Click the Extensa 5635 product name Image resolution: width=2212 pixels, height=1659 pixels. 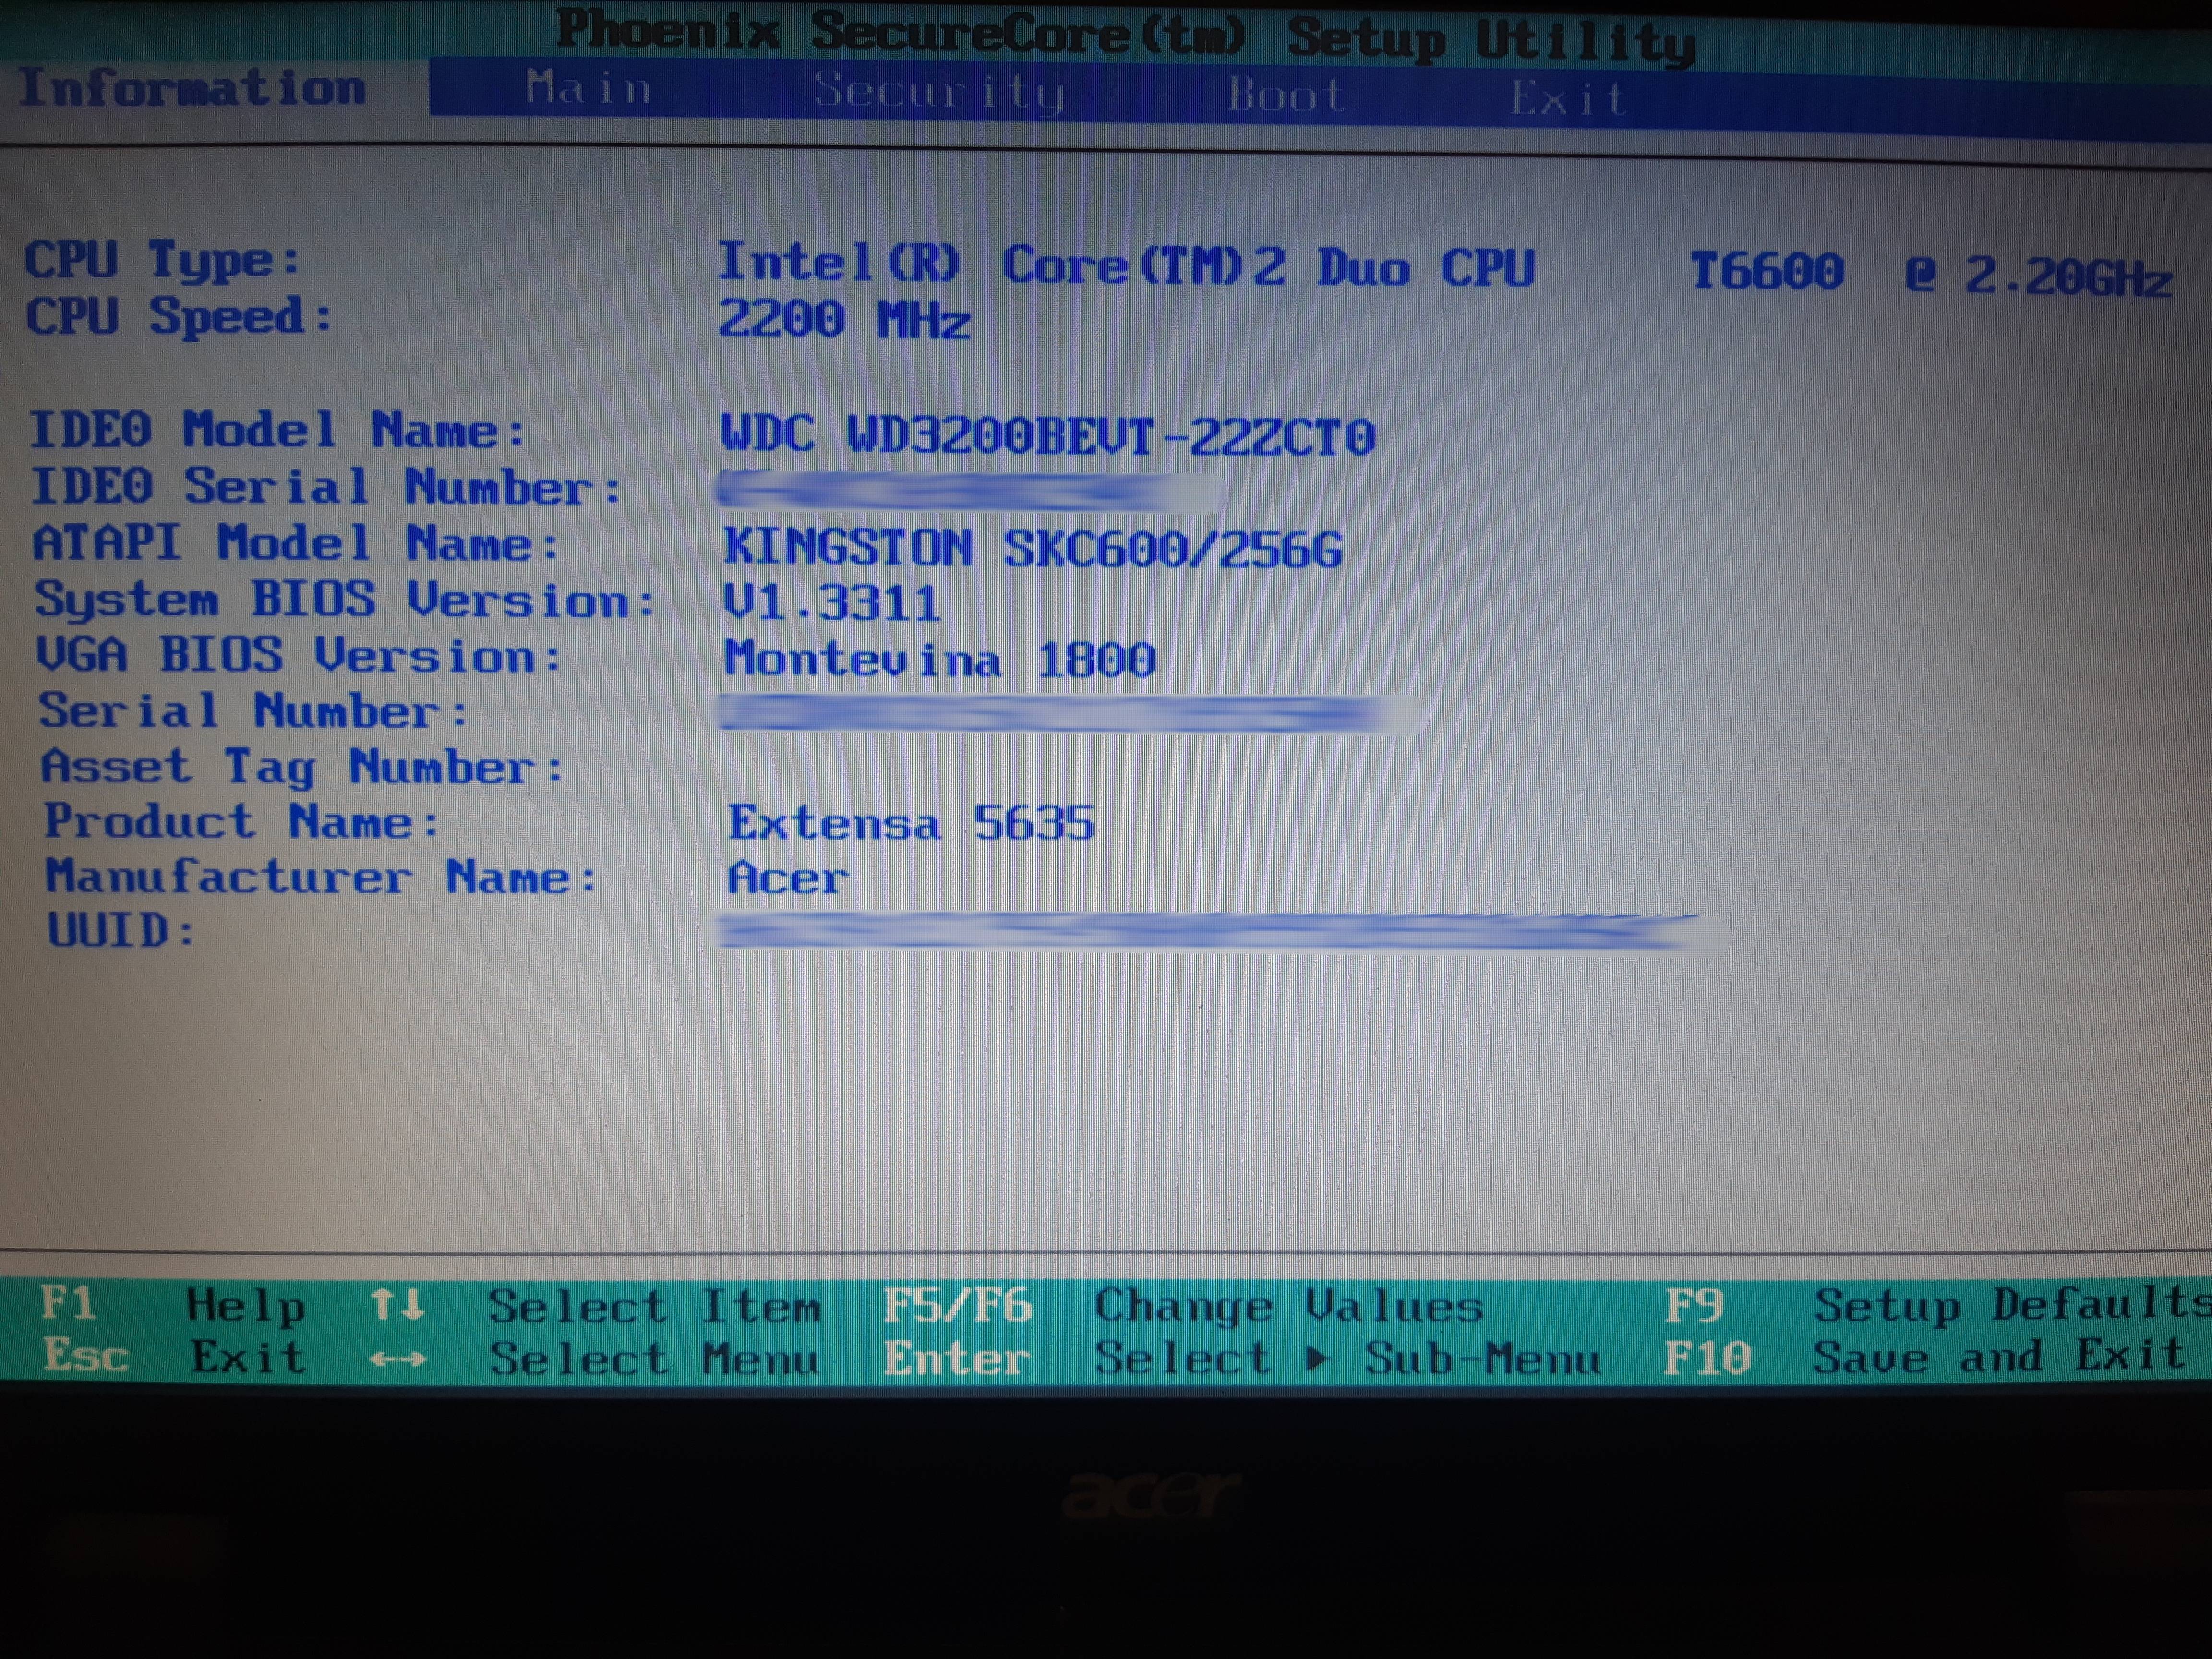pyautogui.click(x=911, y=824)
